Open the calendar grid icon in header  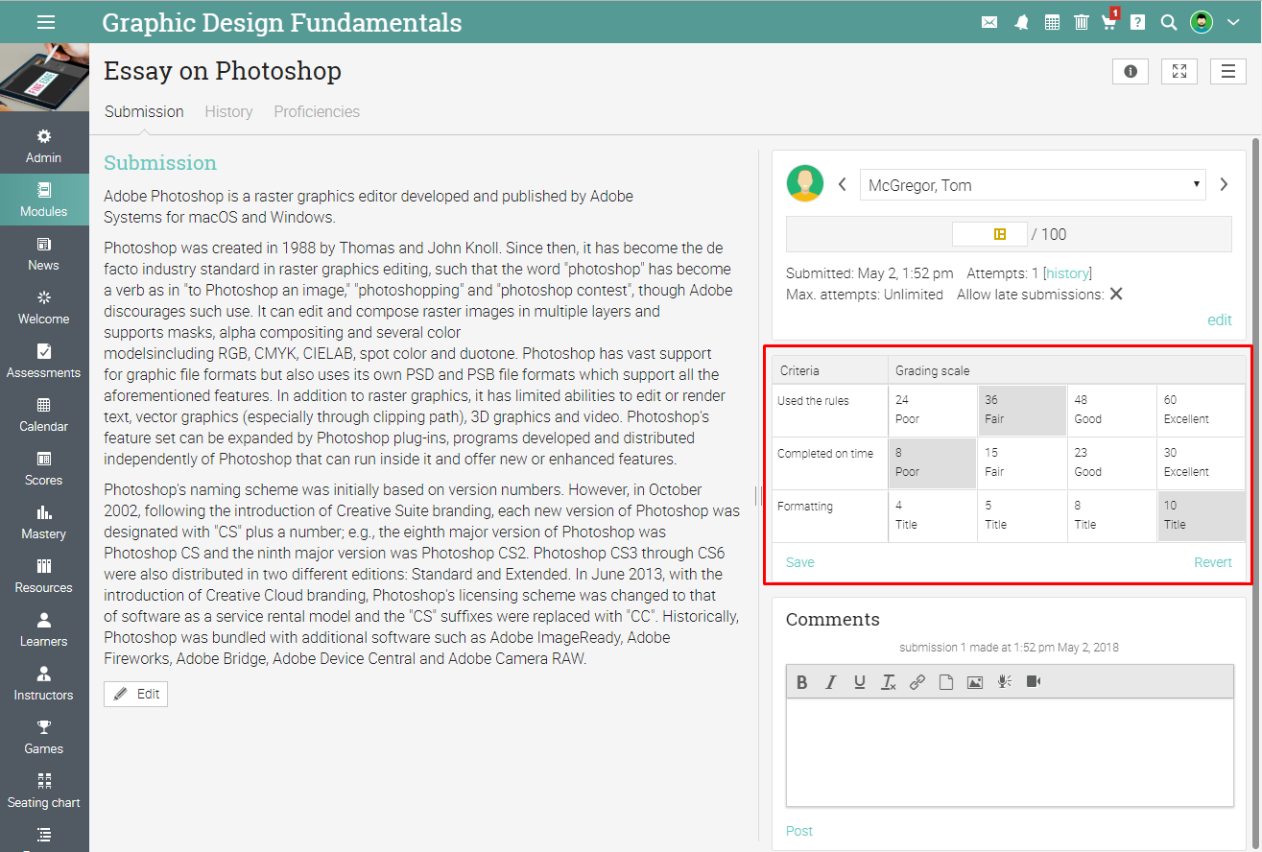[1052, 22]
